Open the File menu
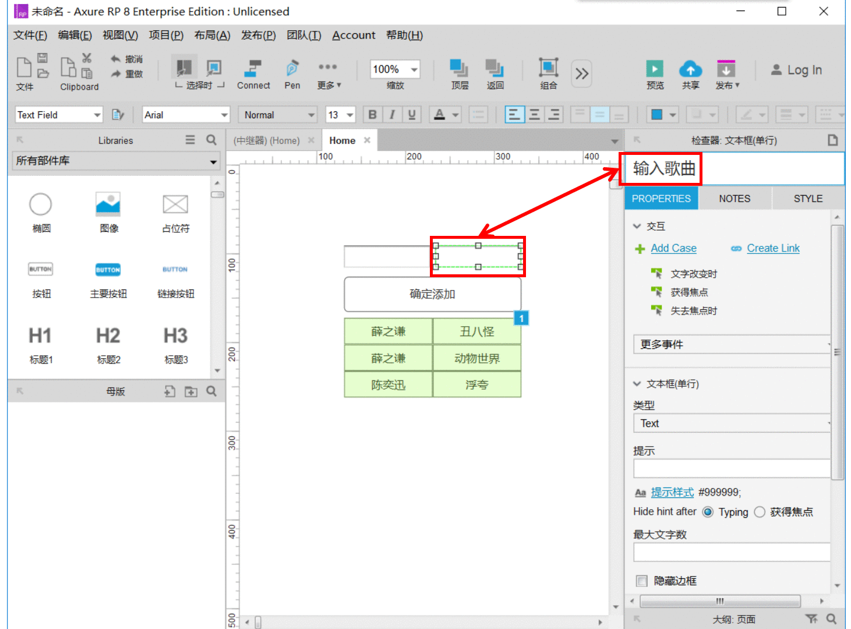 pyautogui.click(x=30, y=35)
